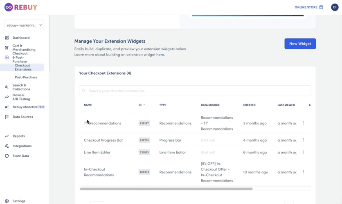
Task: Open the Checkout Progress Bar widget name
Action: coord(103,140)
